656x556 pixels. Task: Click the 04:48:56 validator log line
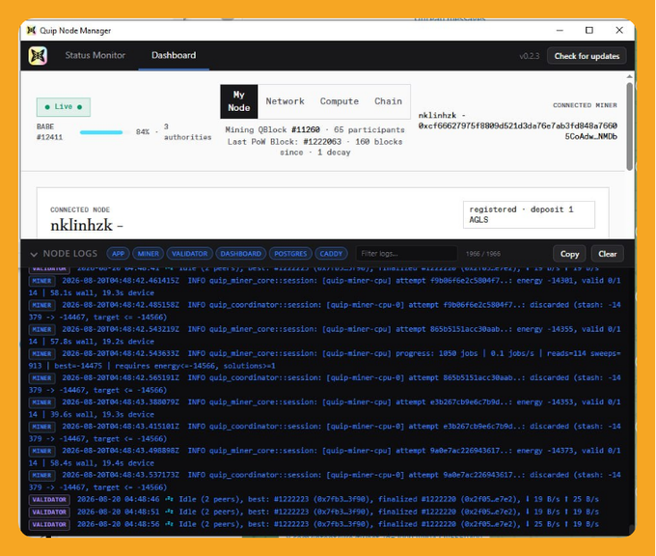pos(315,524)
